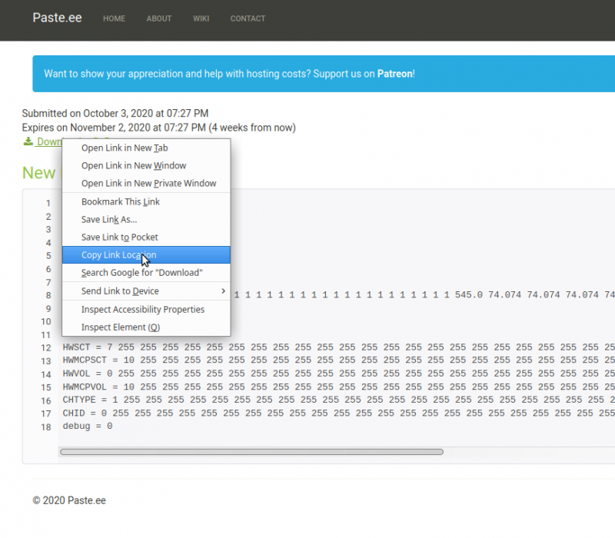Save the link to Pocket

114,237
